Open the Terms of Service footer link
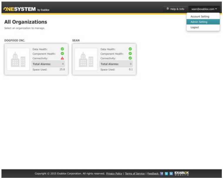Screen dimensions: 223x181 tap(135, 174)
